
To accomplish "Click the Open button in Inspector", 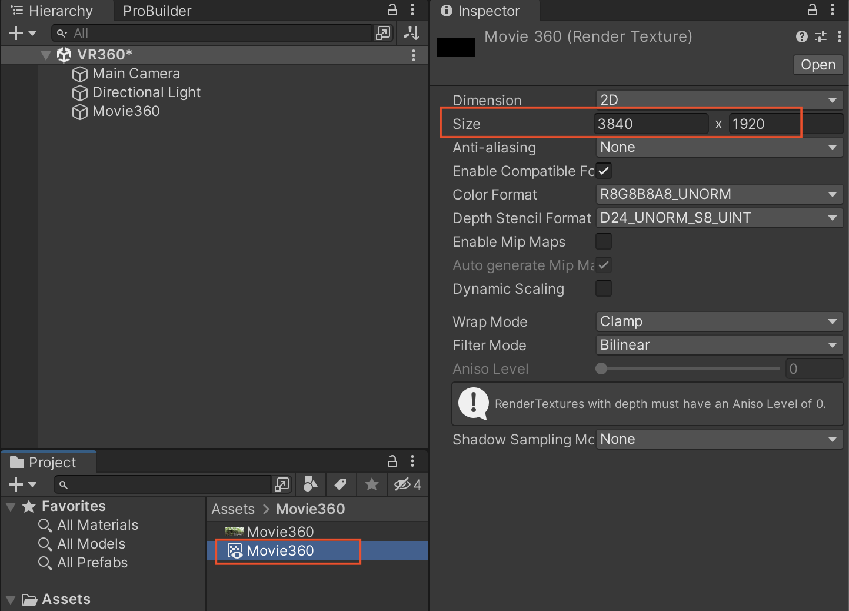I will [x=817, y=65].
